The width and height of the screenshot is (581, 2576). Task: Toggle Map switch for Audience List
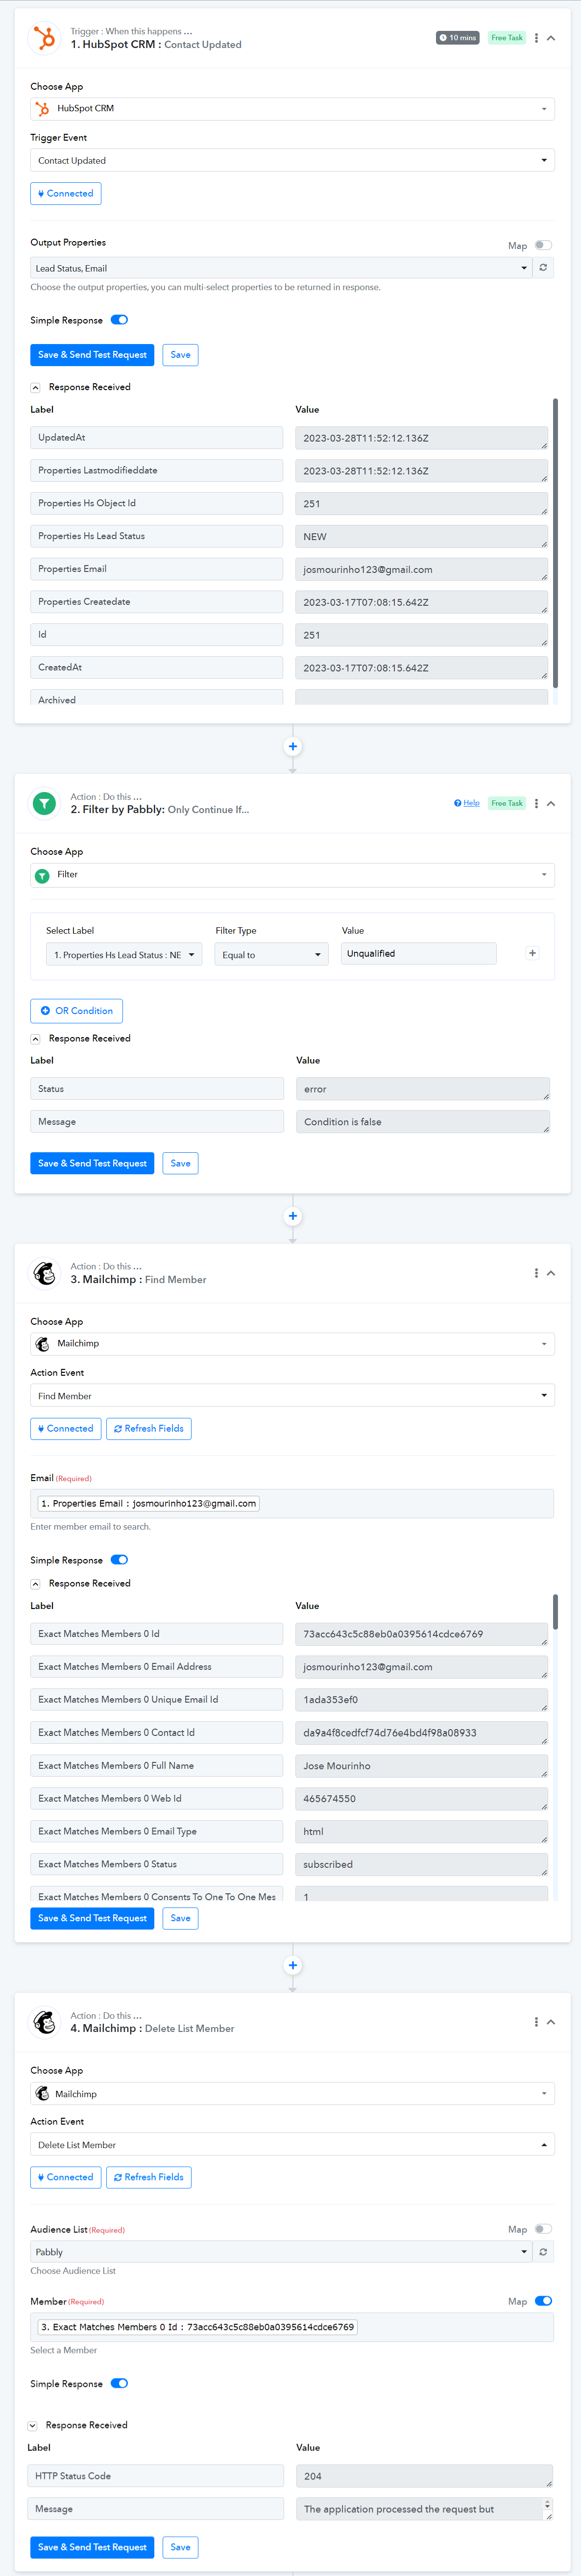click(x=543, y=2229)
